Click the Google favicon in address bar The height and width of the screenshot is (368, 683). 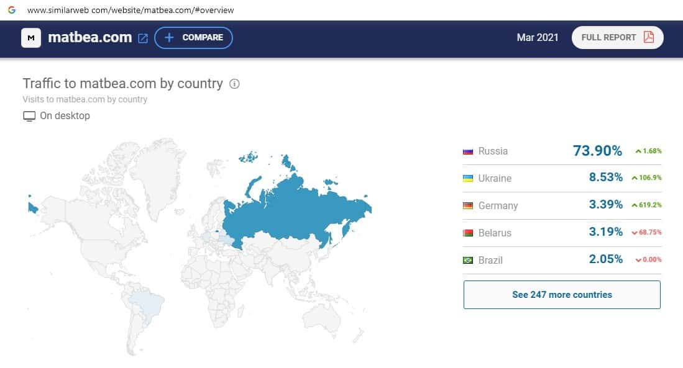pyautogui.click(x=12, y=9)
